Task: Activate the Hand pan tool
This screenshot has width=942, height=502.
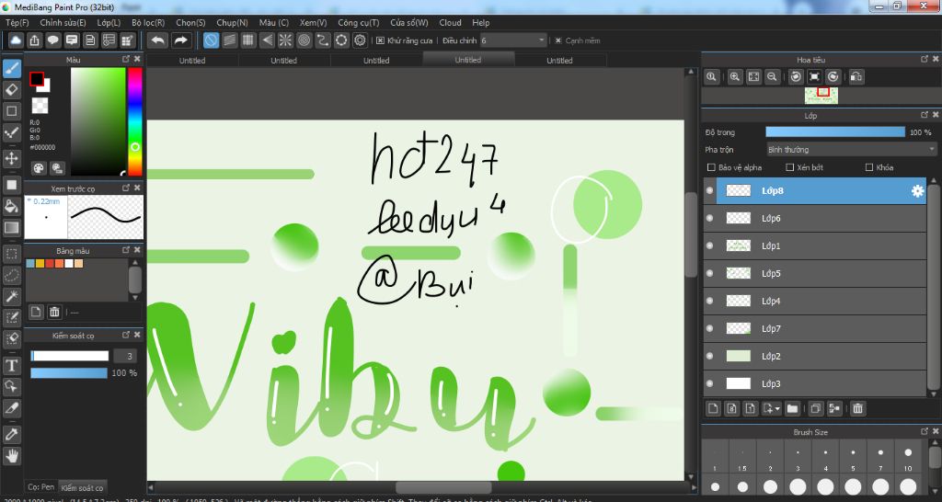Action: pos(12,455)
